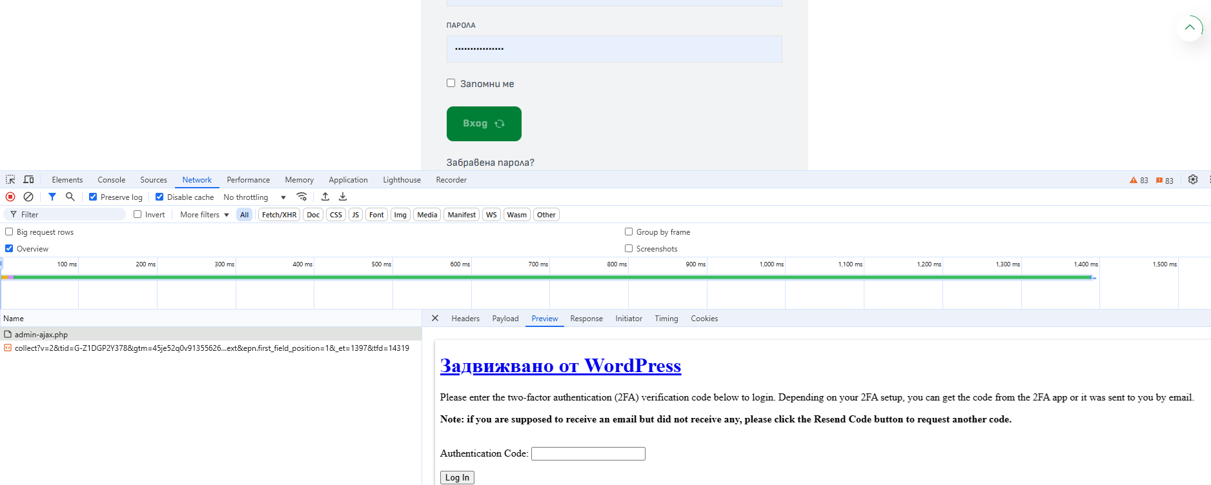Screen dimensions: 1211x485
Task: Filter requests by JS
Action: coord(356,215)
